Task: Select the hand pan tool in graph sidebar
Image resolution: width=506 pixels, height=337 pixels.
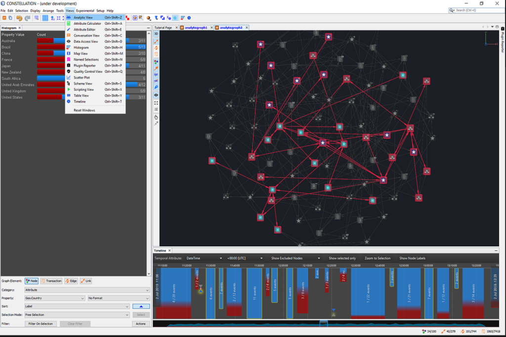Action: (x=156, y=117)
